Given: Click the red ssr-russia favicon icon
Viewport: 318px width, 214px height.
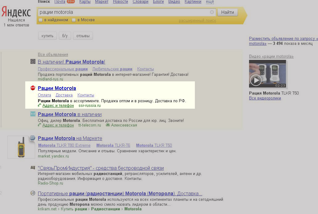Looking at the screenshot, I should [x=33, y=88].
